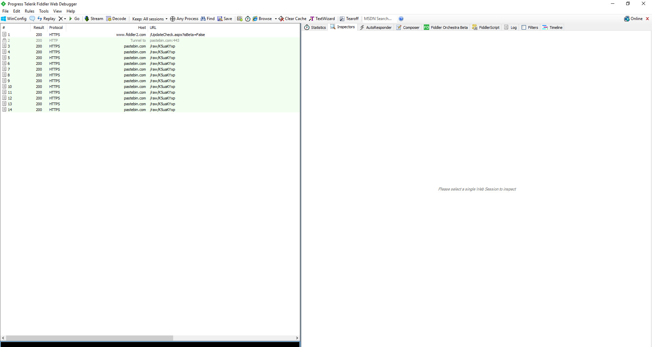Open Keep: All sessions dropdown
This screenshot has height=347, width=652.
150,19
